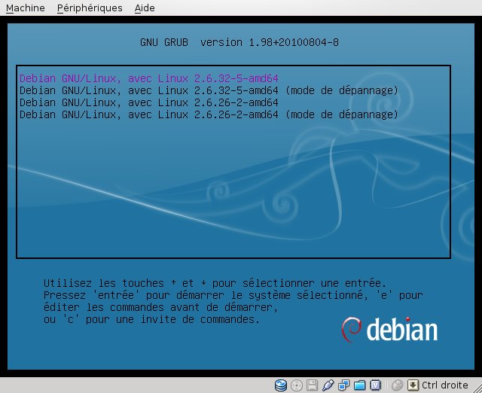
Task: Click the virtualization CPU chip icon
Action: pos(375,385)
